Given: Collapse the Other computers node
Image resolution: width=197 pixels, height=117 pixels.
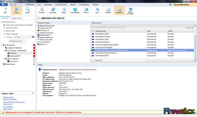Looking at the screenshot, I should 4,59.
